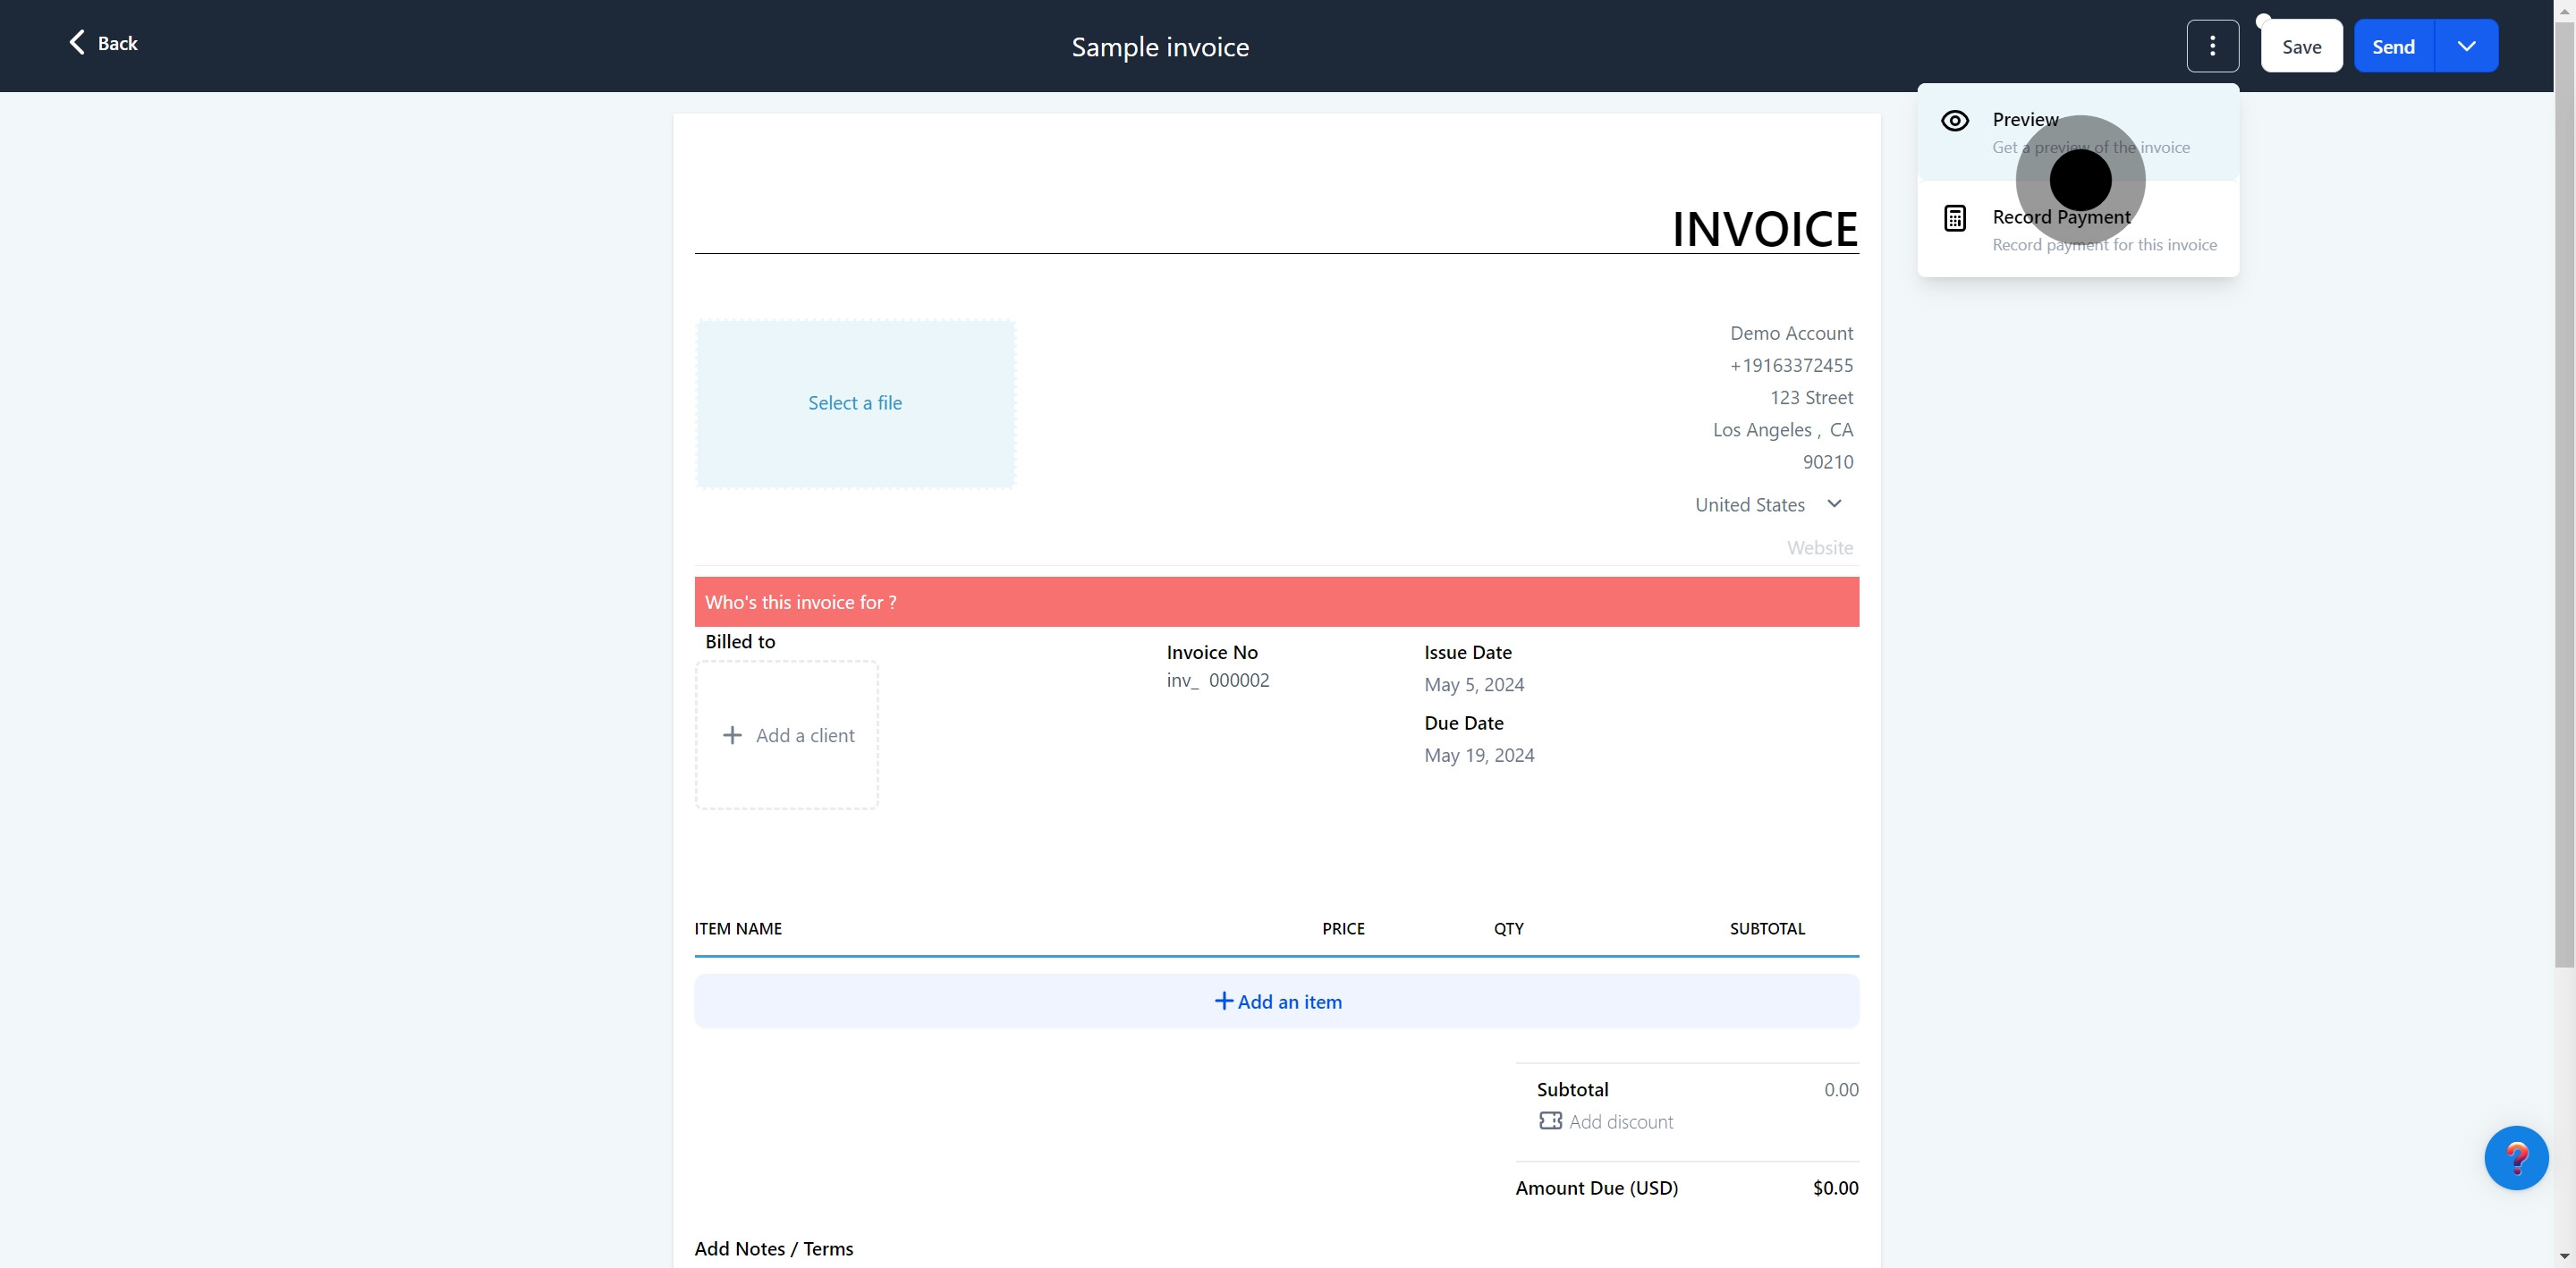This screenshot has height=1268, width=2576.
Task: Click the Add discount coupon icon
Action: pyautogui.click(x=1550, y=1121)
